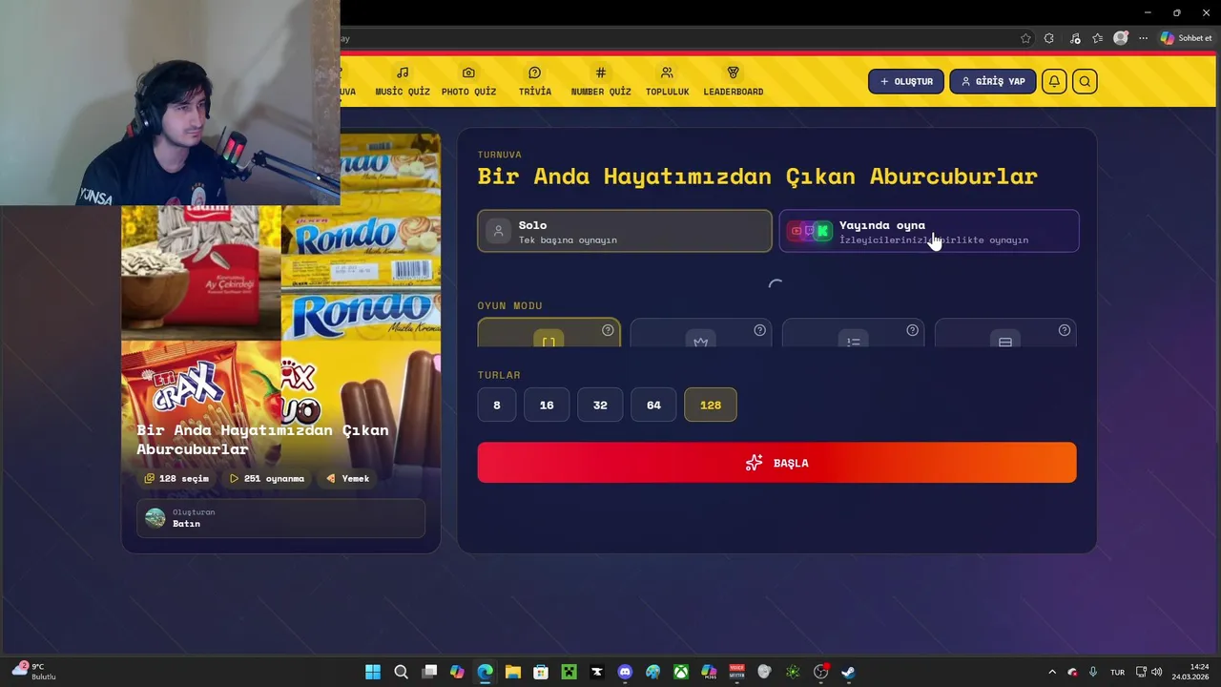Screen dimensions: 1221x687
Task: Choose 8 rounds
Action: click(x=497, y=405)
